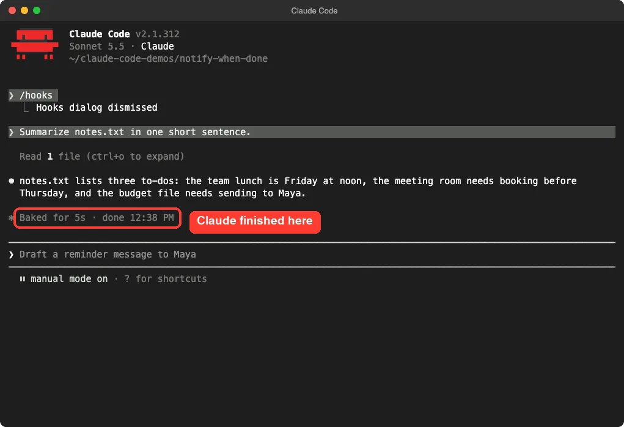Click the 'Summarize notes.txt in one short sentence.' prompt
The width and height of the screenshot is (624, 427).
pyautogui.click(x=312, y=132)
